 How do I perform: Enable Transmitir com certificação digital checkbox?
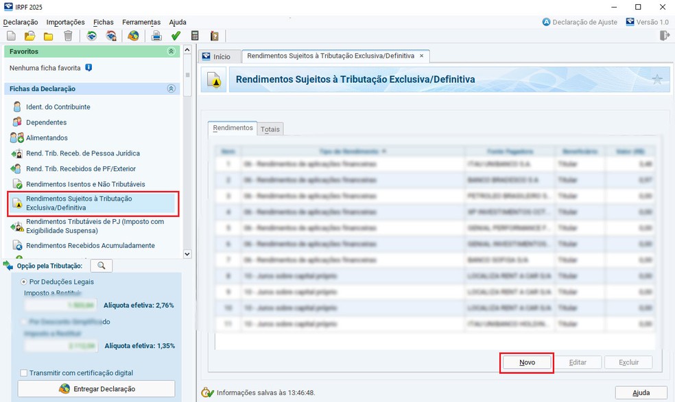click(x=24, y=373)
